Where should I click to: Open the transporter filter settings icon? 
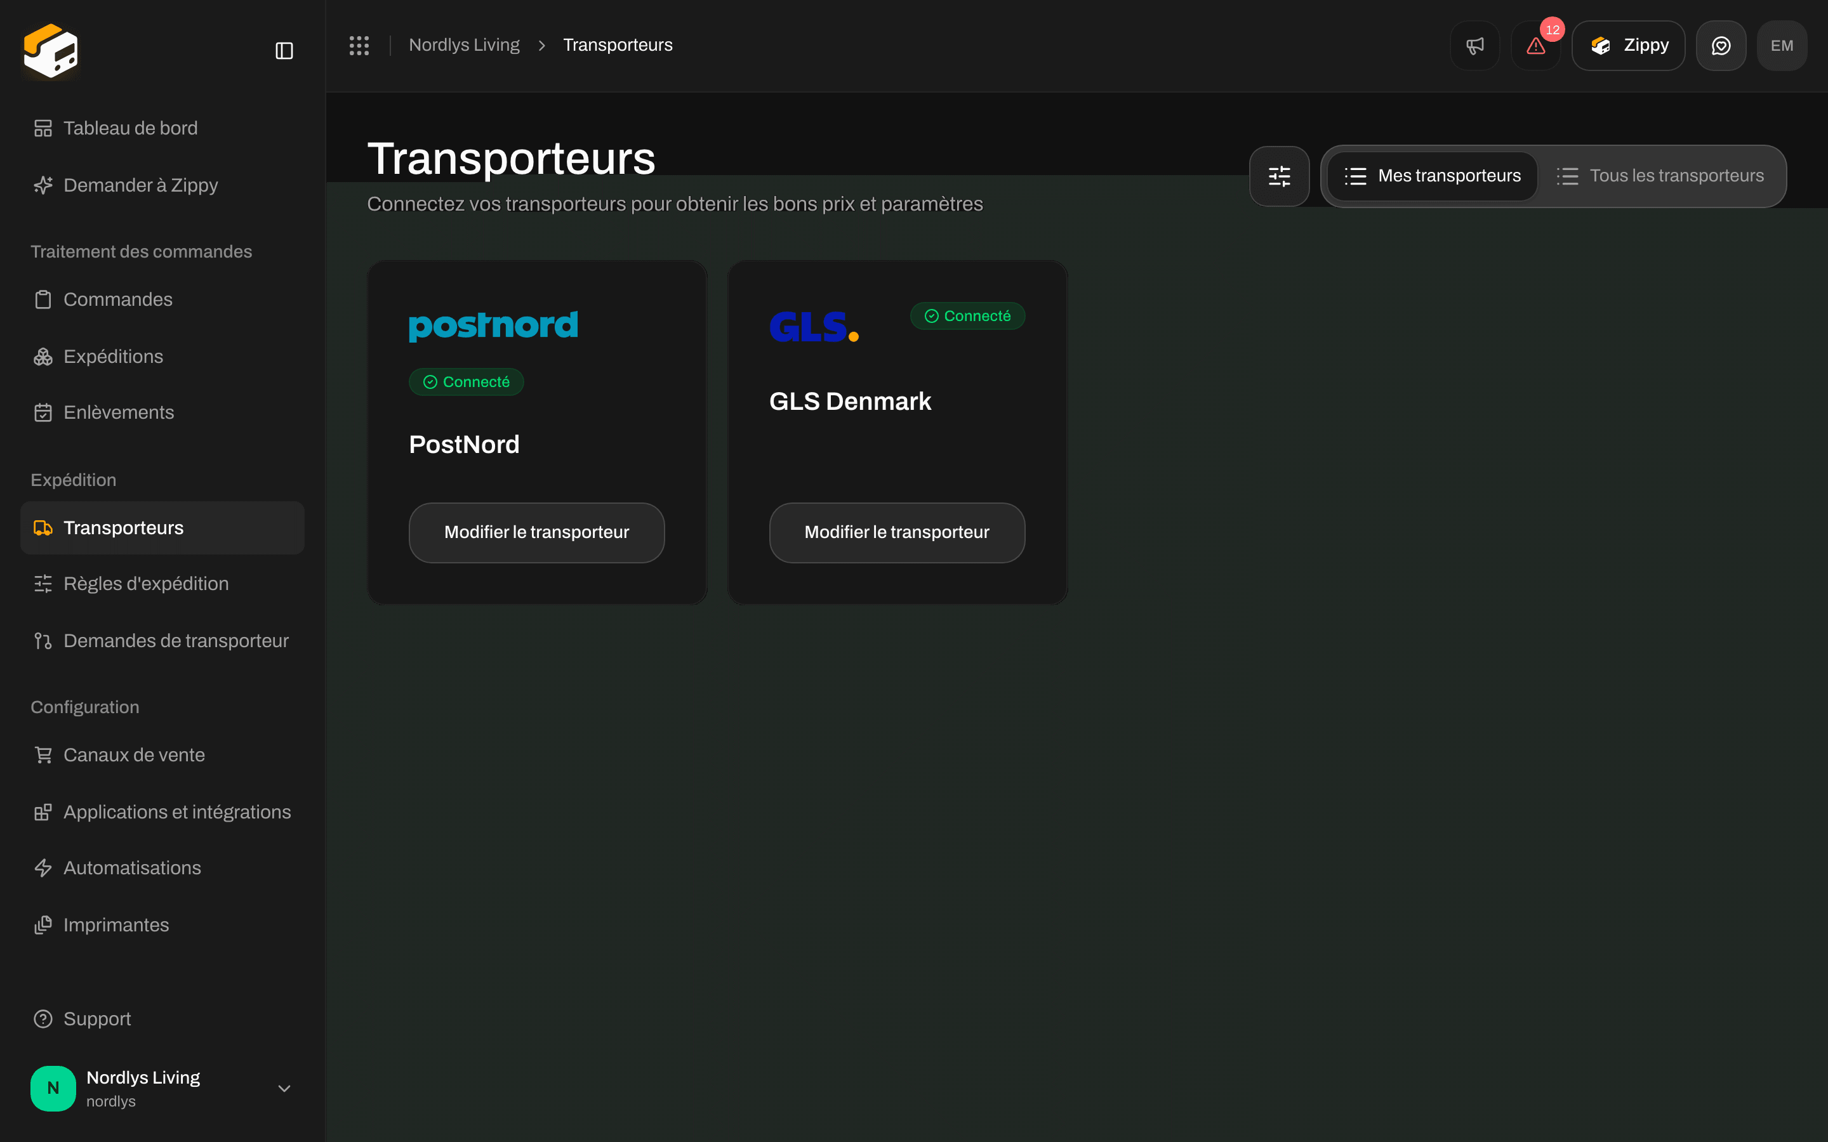pos(1279,176)
